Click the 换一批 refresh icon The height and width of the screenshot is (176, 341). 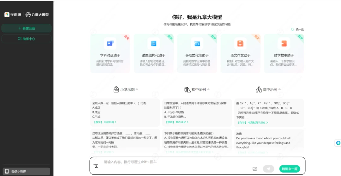point(292,30)
